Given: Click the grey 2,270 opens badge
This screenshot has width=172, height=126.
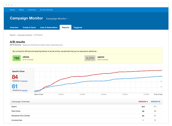Looking at the screenshot, I should coord(90,58).
